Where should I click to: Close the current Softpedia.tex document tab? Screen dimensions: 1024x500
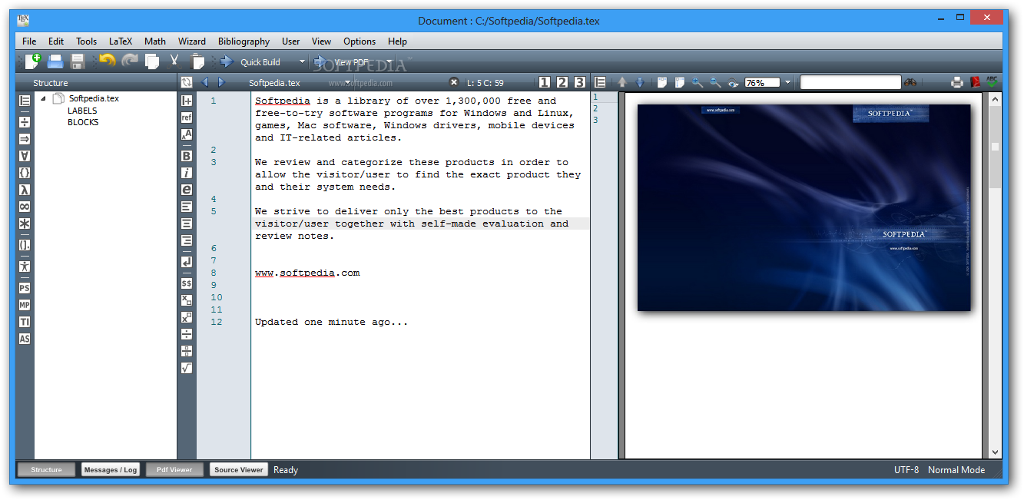454,82
